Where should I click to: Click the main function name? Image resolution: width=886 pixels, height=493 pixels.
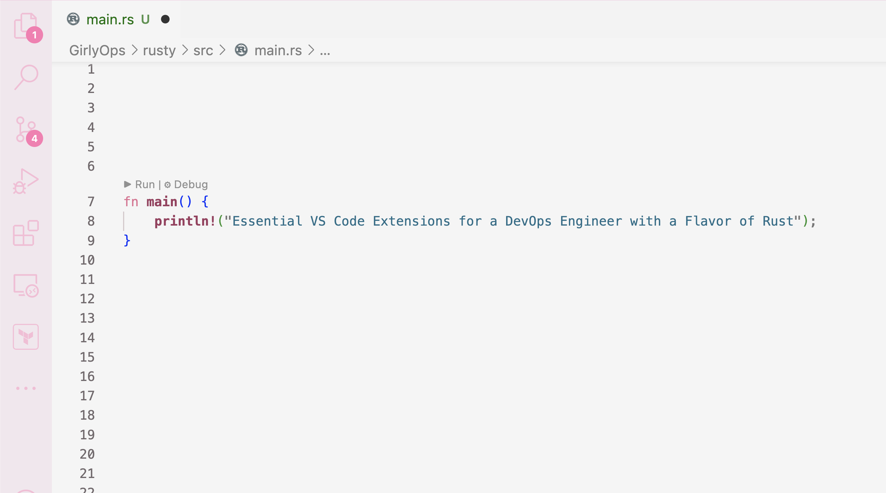[162, 202]
